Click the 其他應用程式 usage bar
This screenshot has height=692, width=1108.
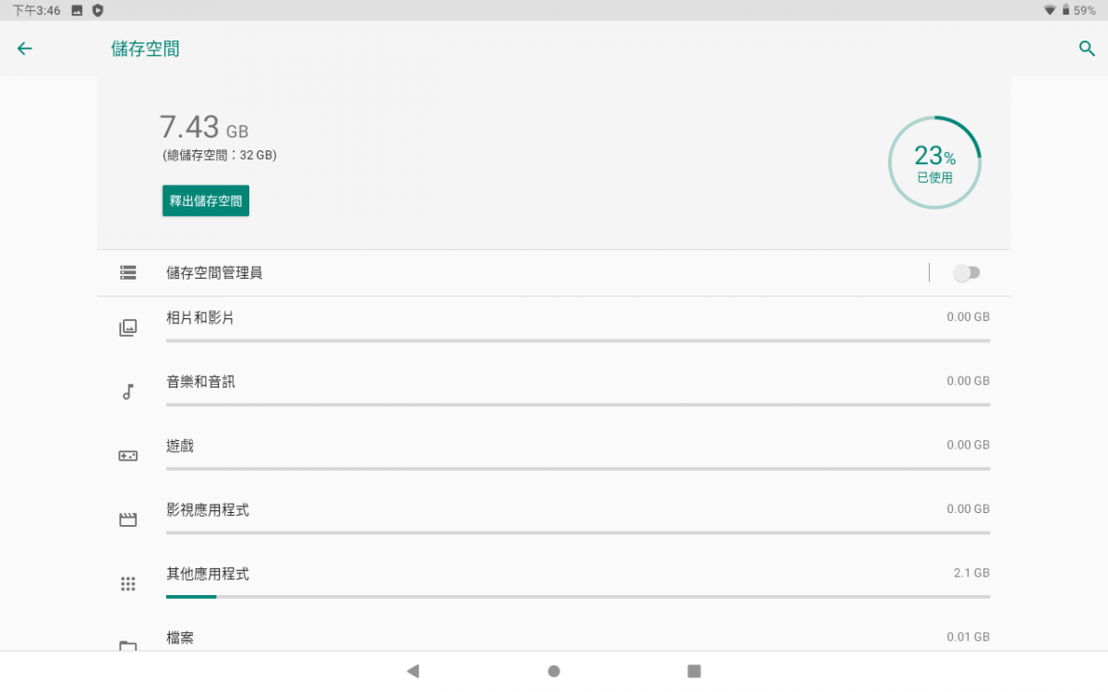coord(578,597)
